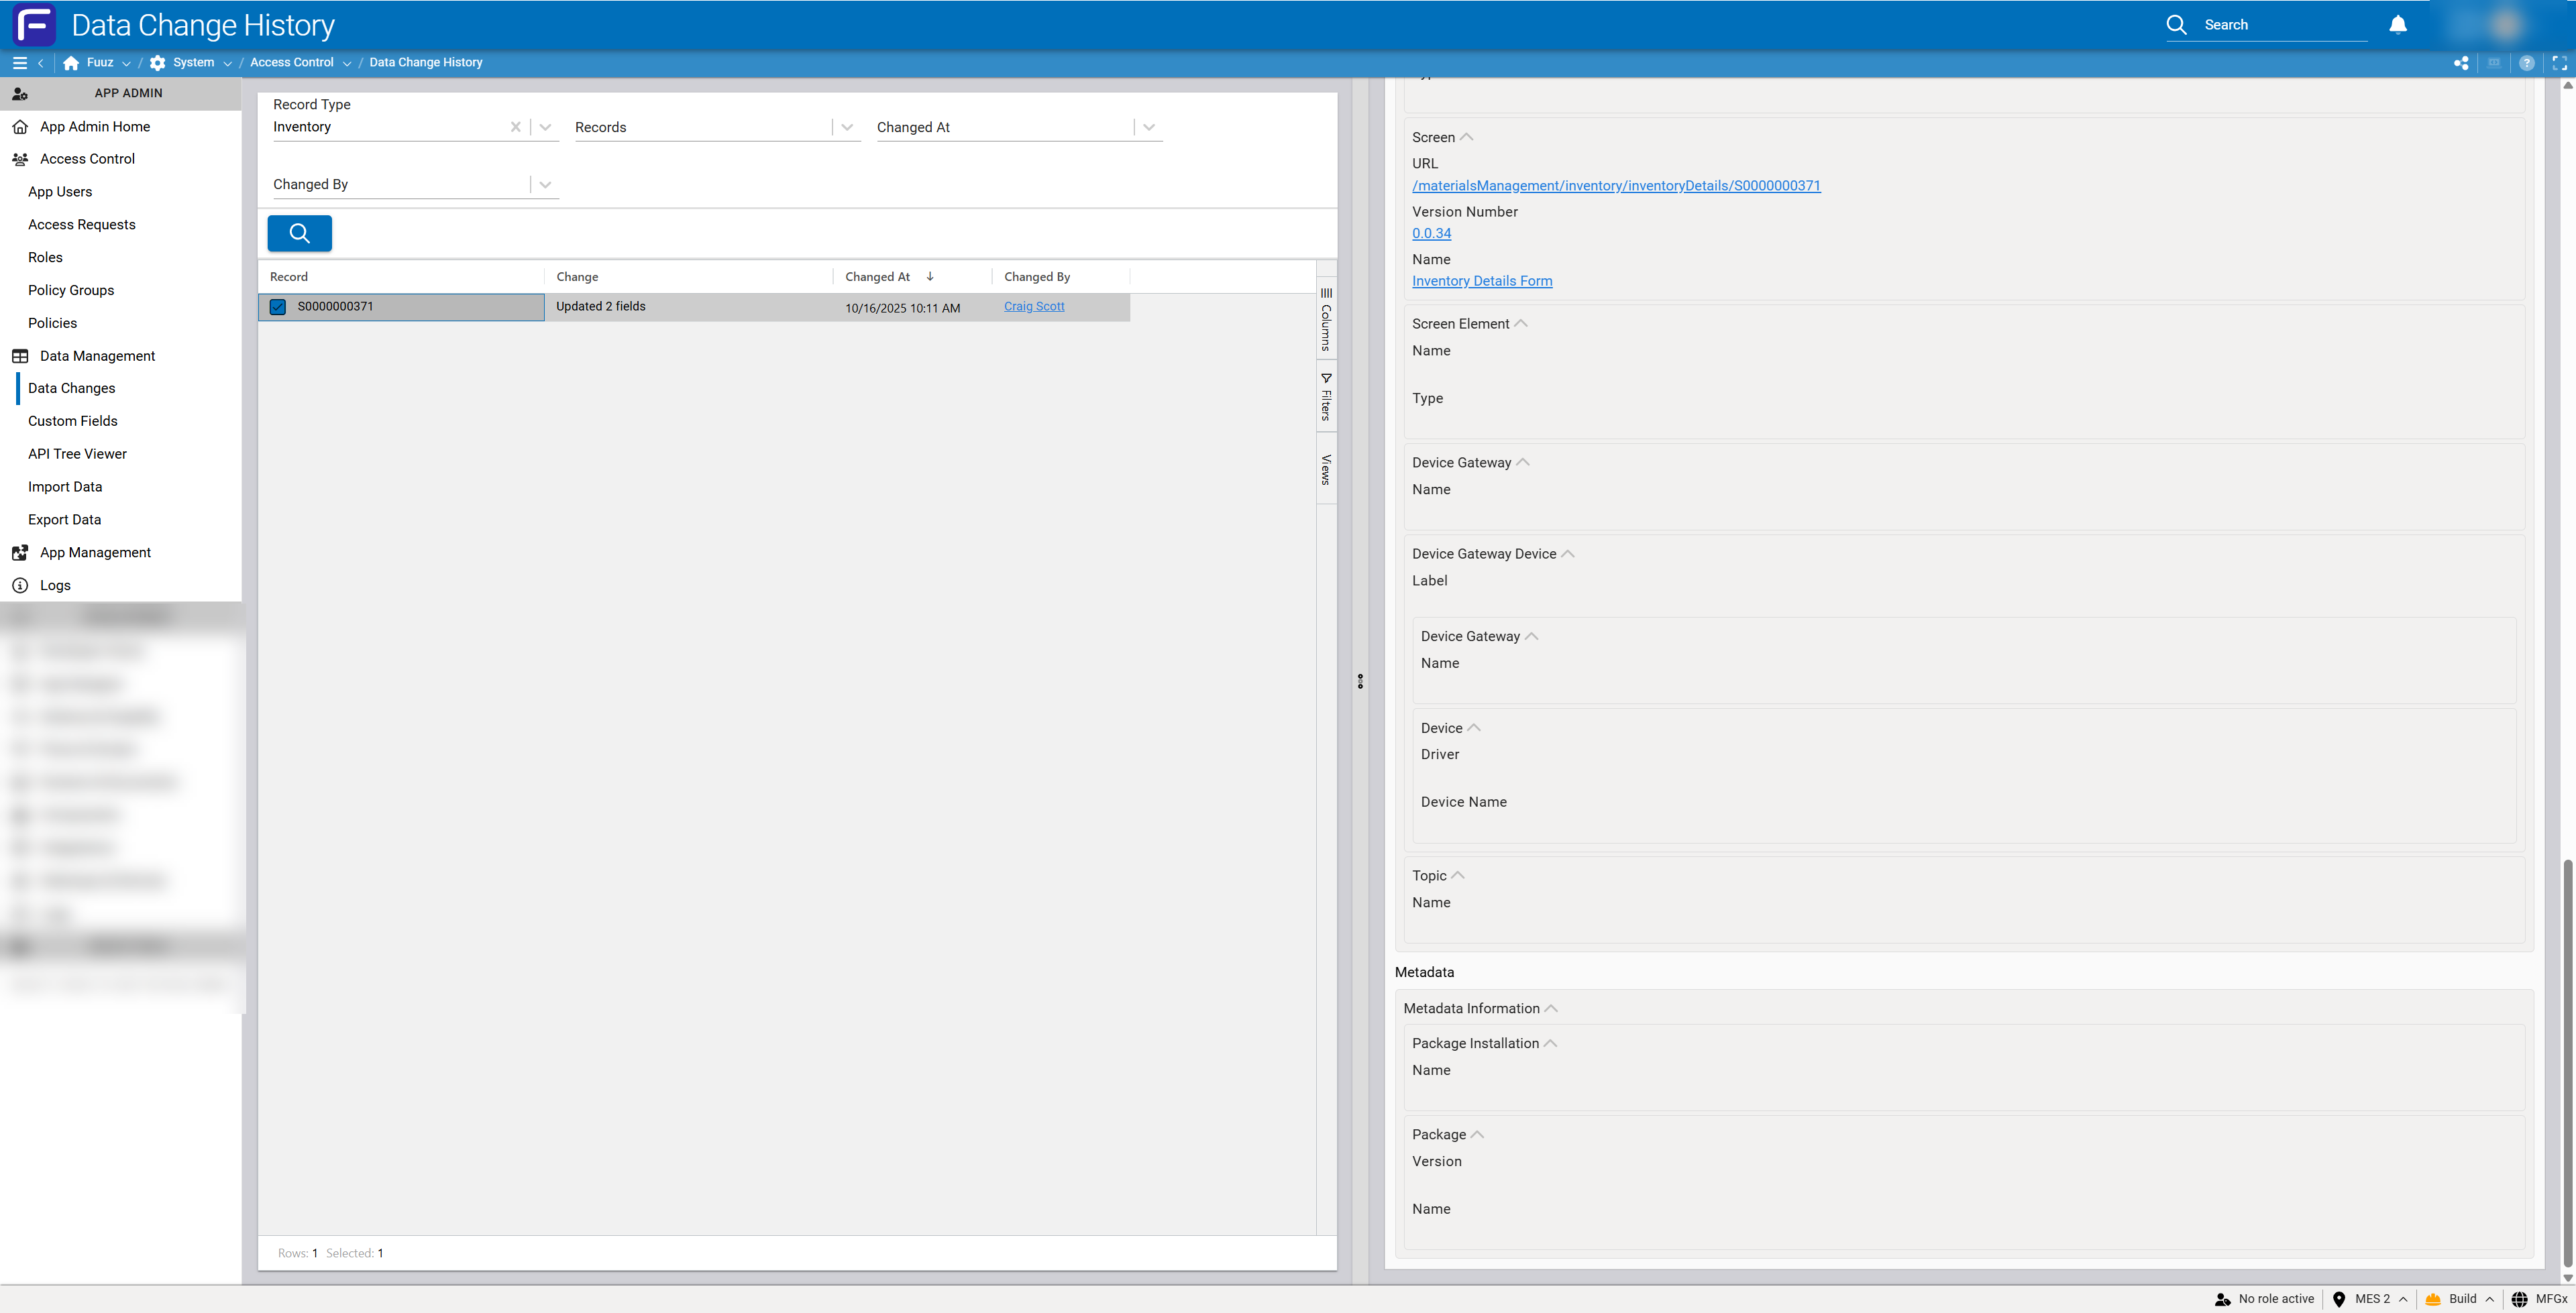Open Policy Groups in sidebar
The height and width of the screenshot is (1313, 2576).
click(x=71, y=291)
